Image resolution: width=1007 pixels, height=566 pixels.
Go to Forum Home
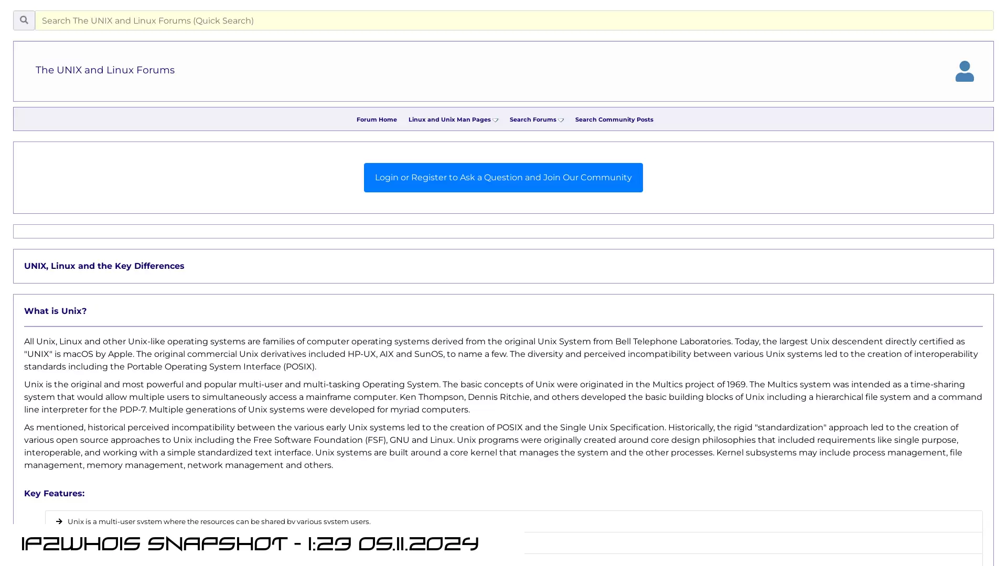(377, 119)
